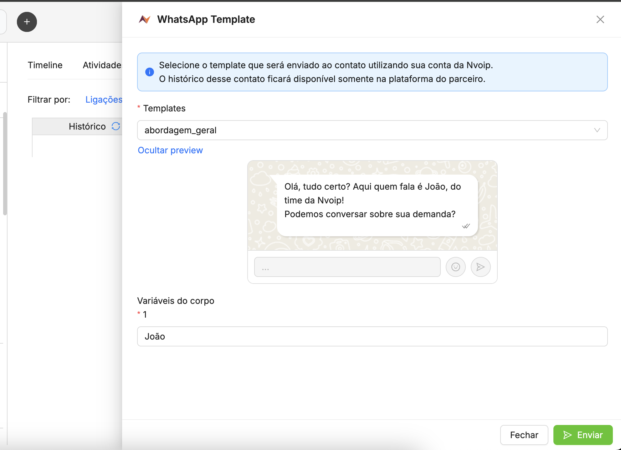Filter by Ligações
The height and width of the screenshot is (450, 621).
pos(104,100)
